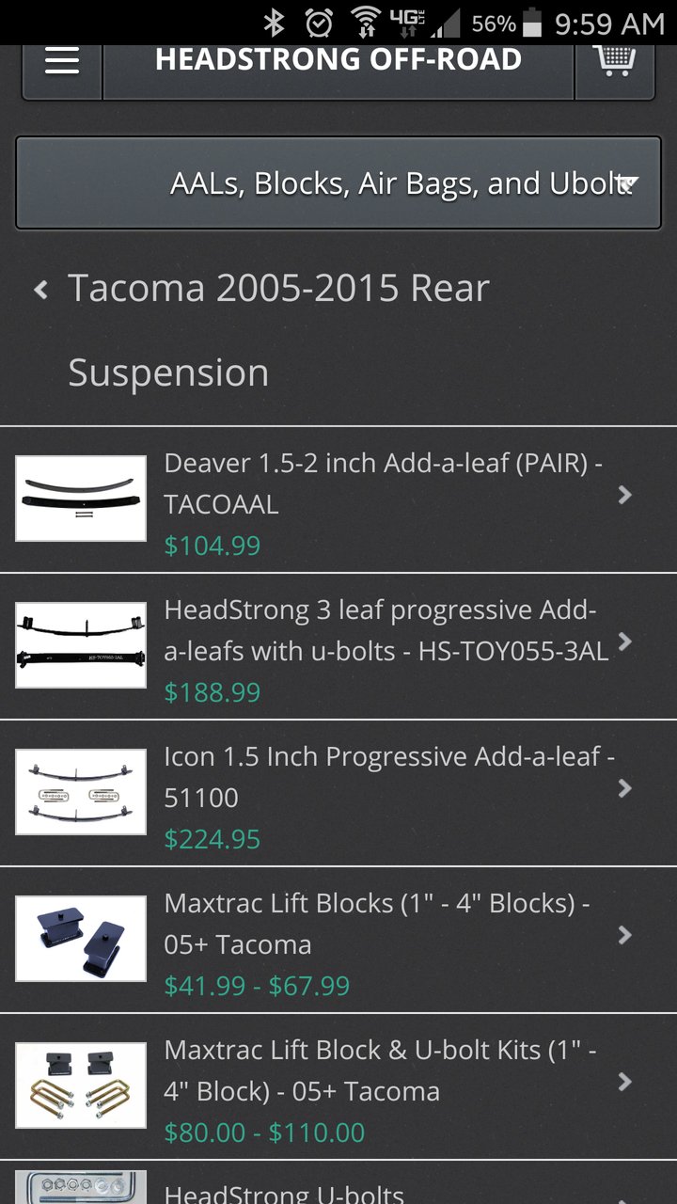This screenshot has width=677, height=1204.
Task: Select the Maxtrac Lift Block & U-bolt Kits title
Action: [x=381, y=1070]
